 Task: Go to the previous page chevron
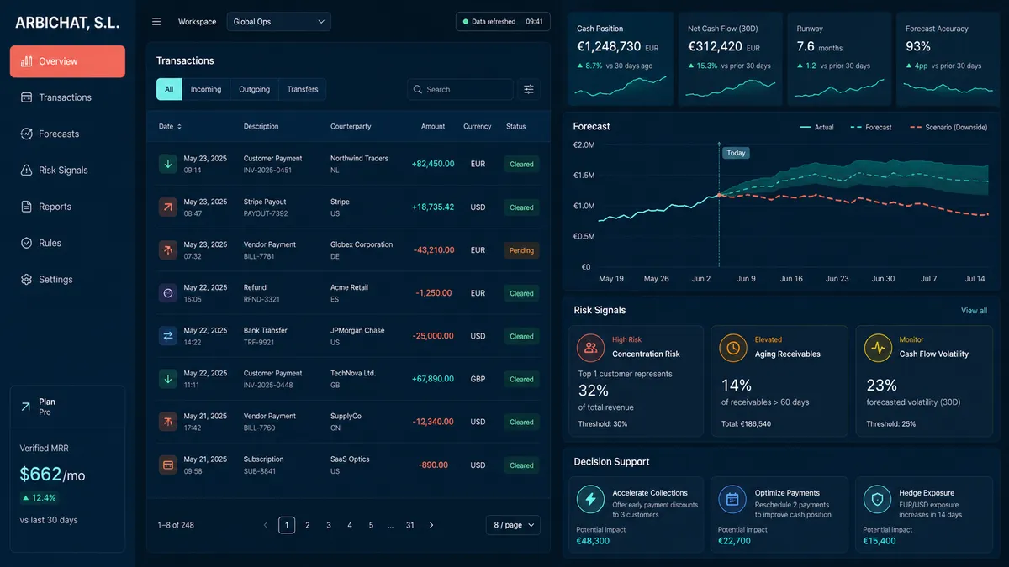click(266, 525)
